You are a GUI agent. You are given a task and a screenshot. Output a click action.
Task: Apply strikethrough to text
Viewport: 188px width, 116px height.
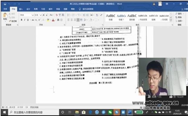(x=33, y=20)
